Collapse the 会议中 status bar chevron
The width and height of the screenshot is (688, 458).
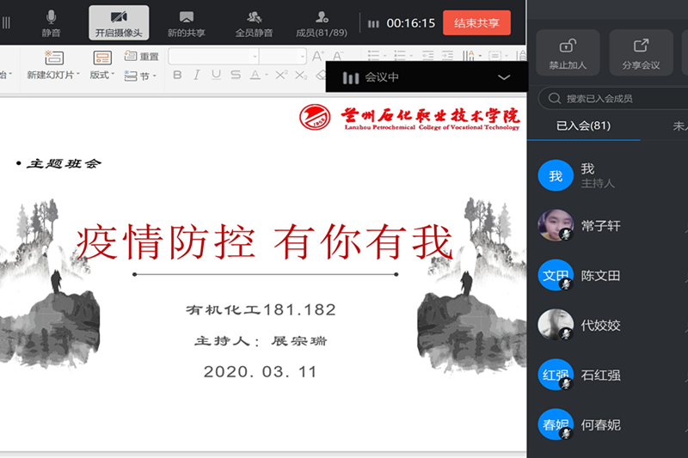coord(504,77)
